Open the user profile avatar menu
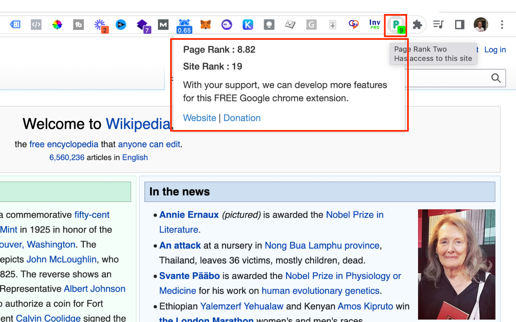 [x=481, y=25]
